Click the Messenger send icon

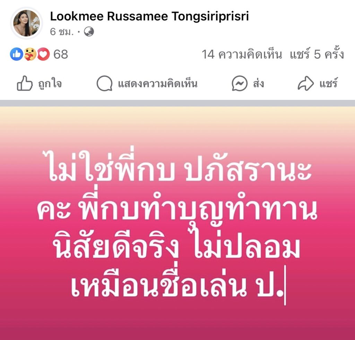tap(240, 83)
